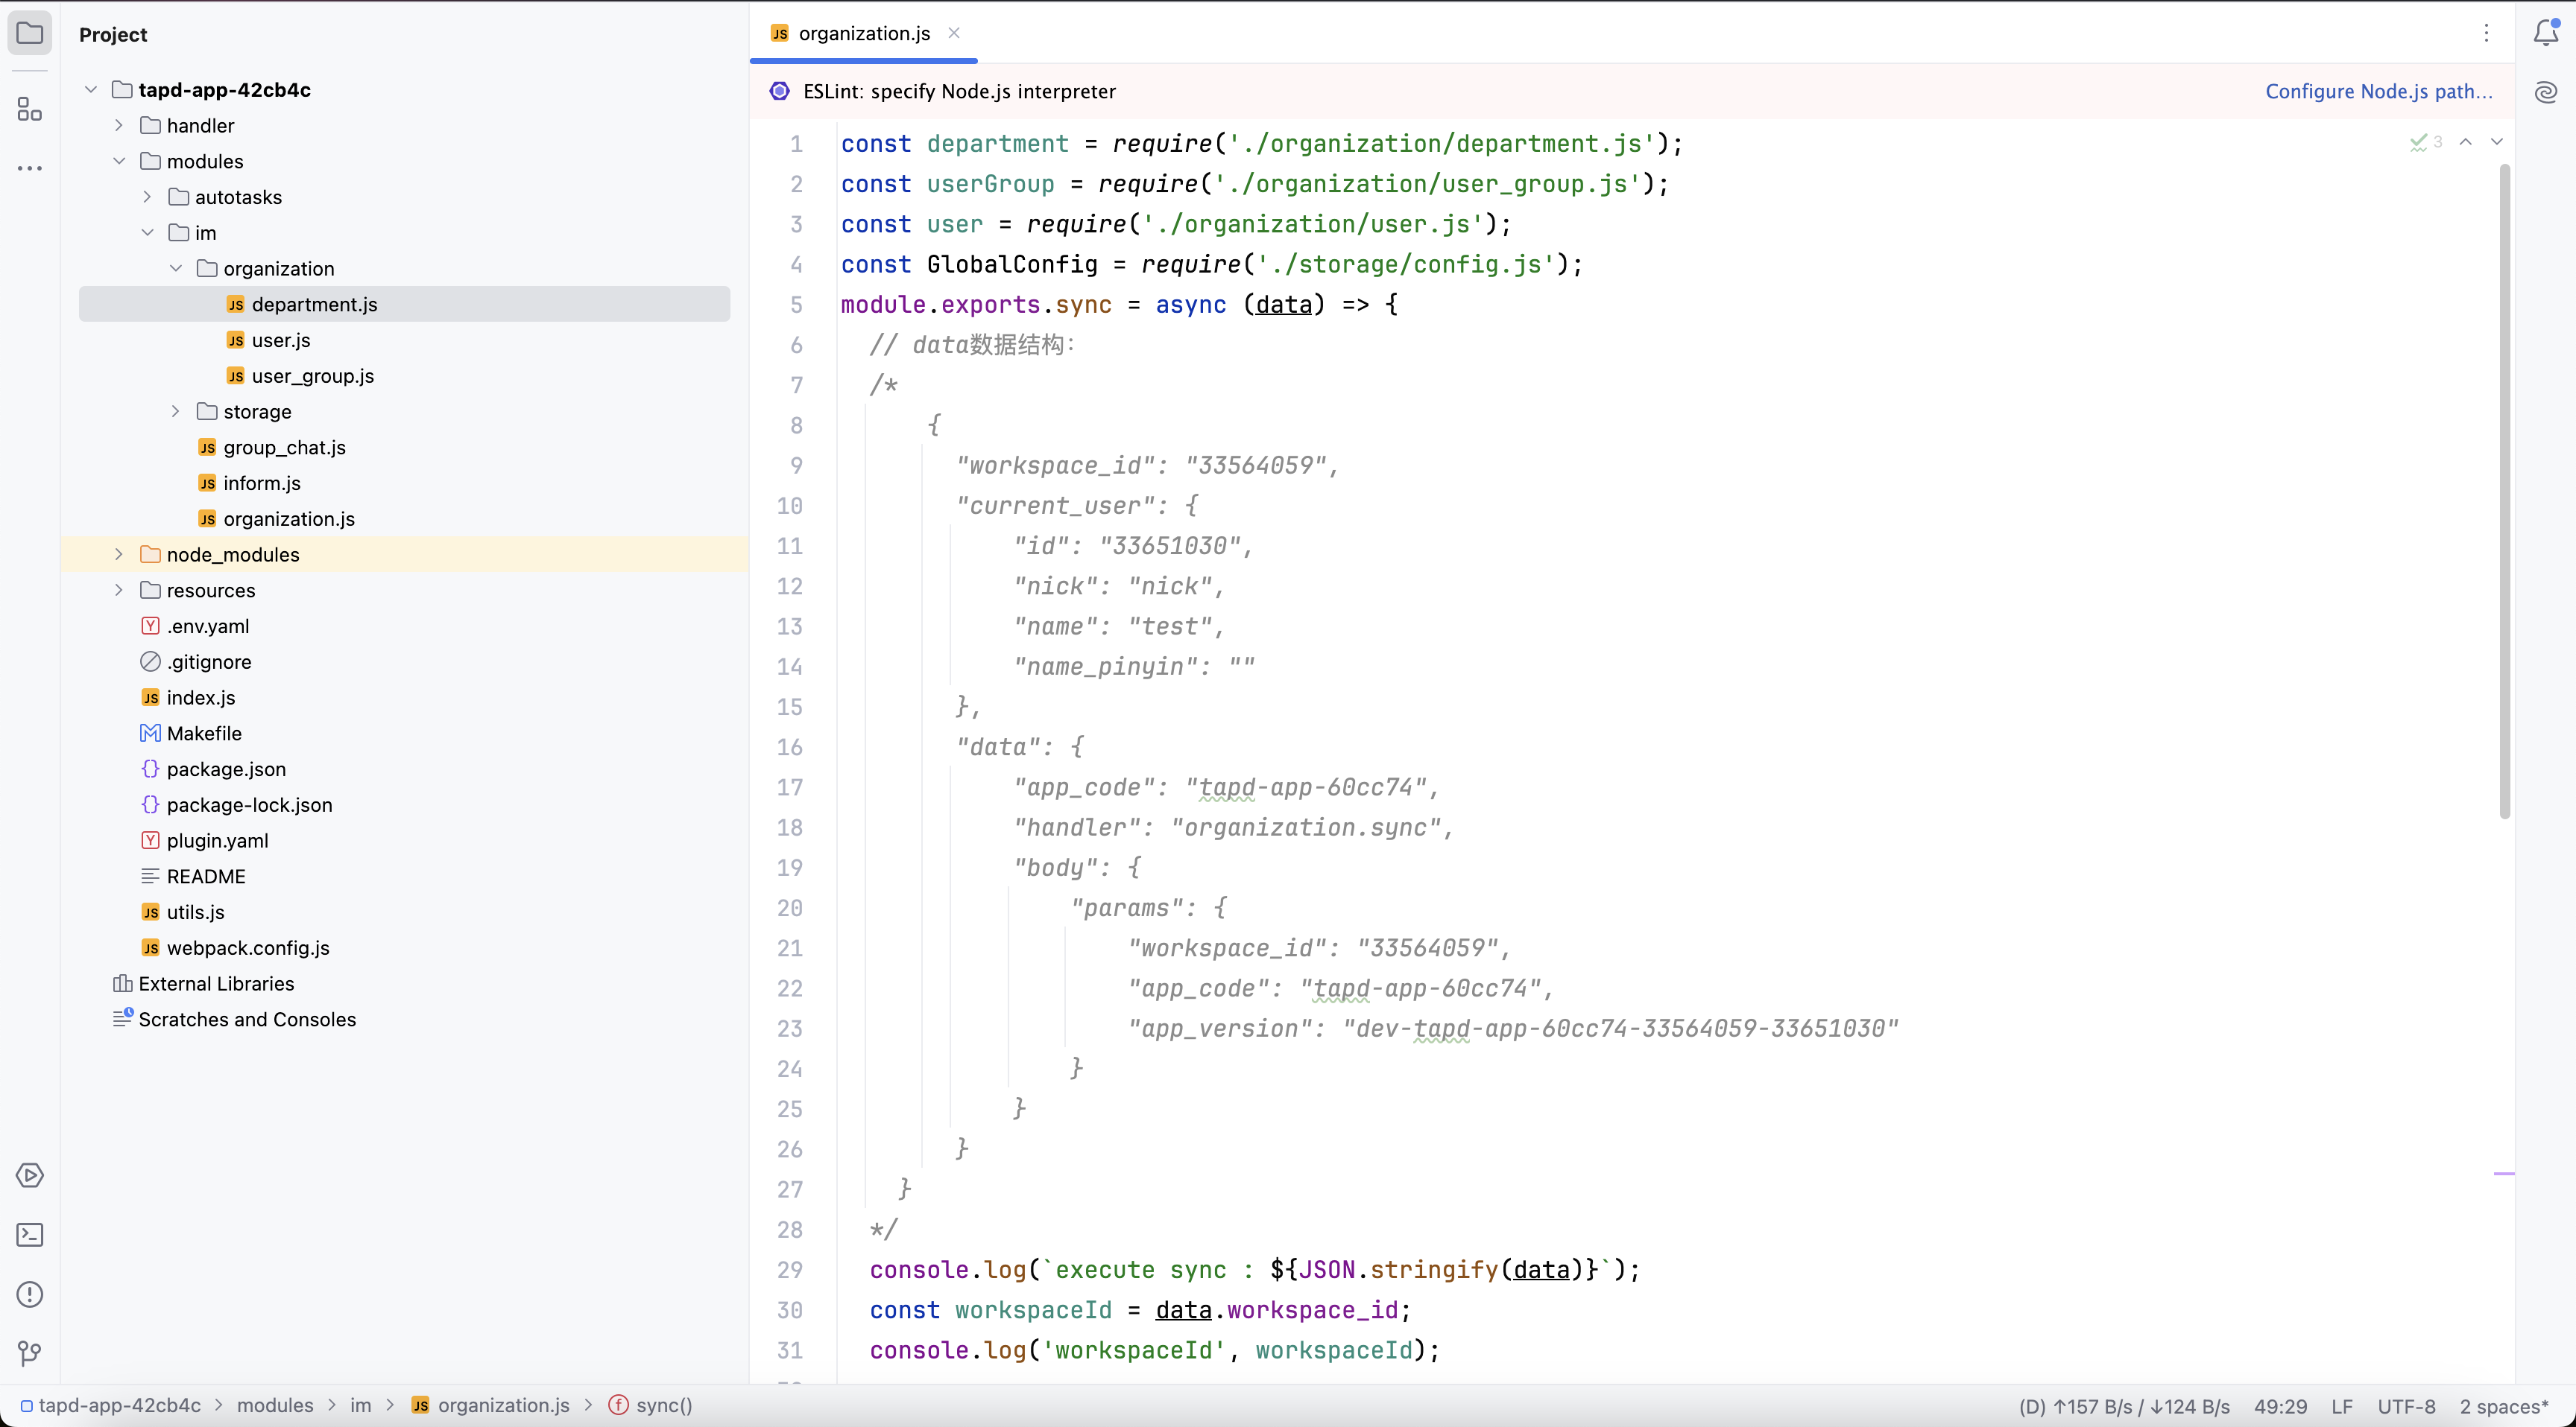Open the Structure tool window icon
The height and width of the screenshot is (1427, 2576).
coord(30,109)
